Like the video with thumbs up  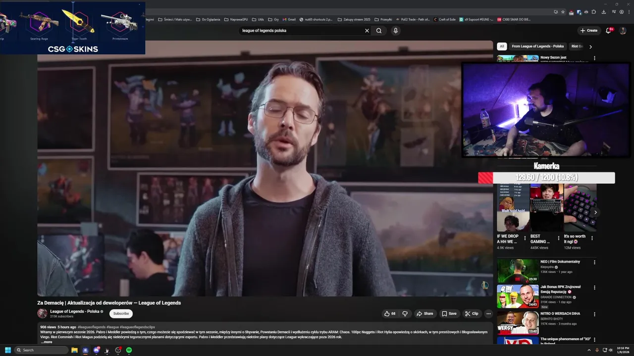[x=390, y=313]
